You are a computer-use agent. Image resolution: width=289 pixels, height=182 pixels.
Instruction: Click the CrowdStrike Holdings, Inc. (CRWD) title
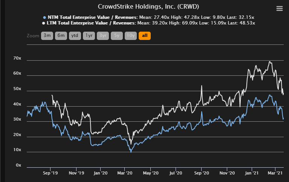[148, 7]
